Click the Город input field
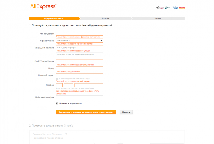The image size is (214, 144). 79,68
